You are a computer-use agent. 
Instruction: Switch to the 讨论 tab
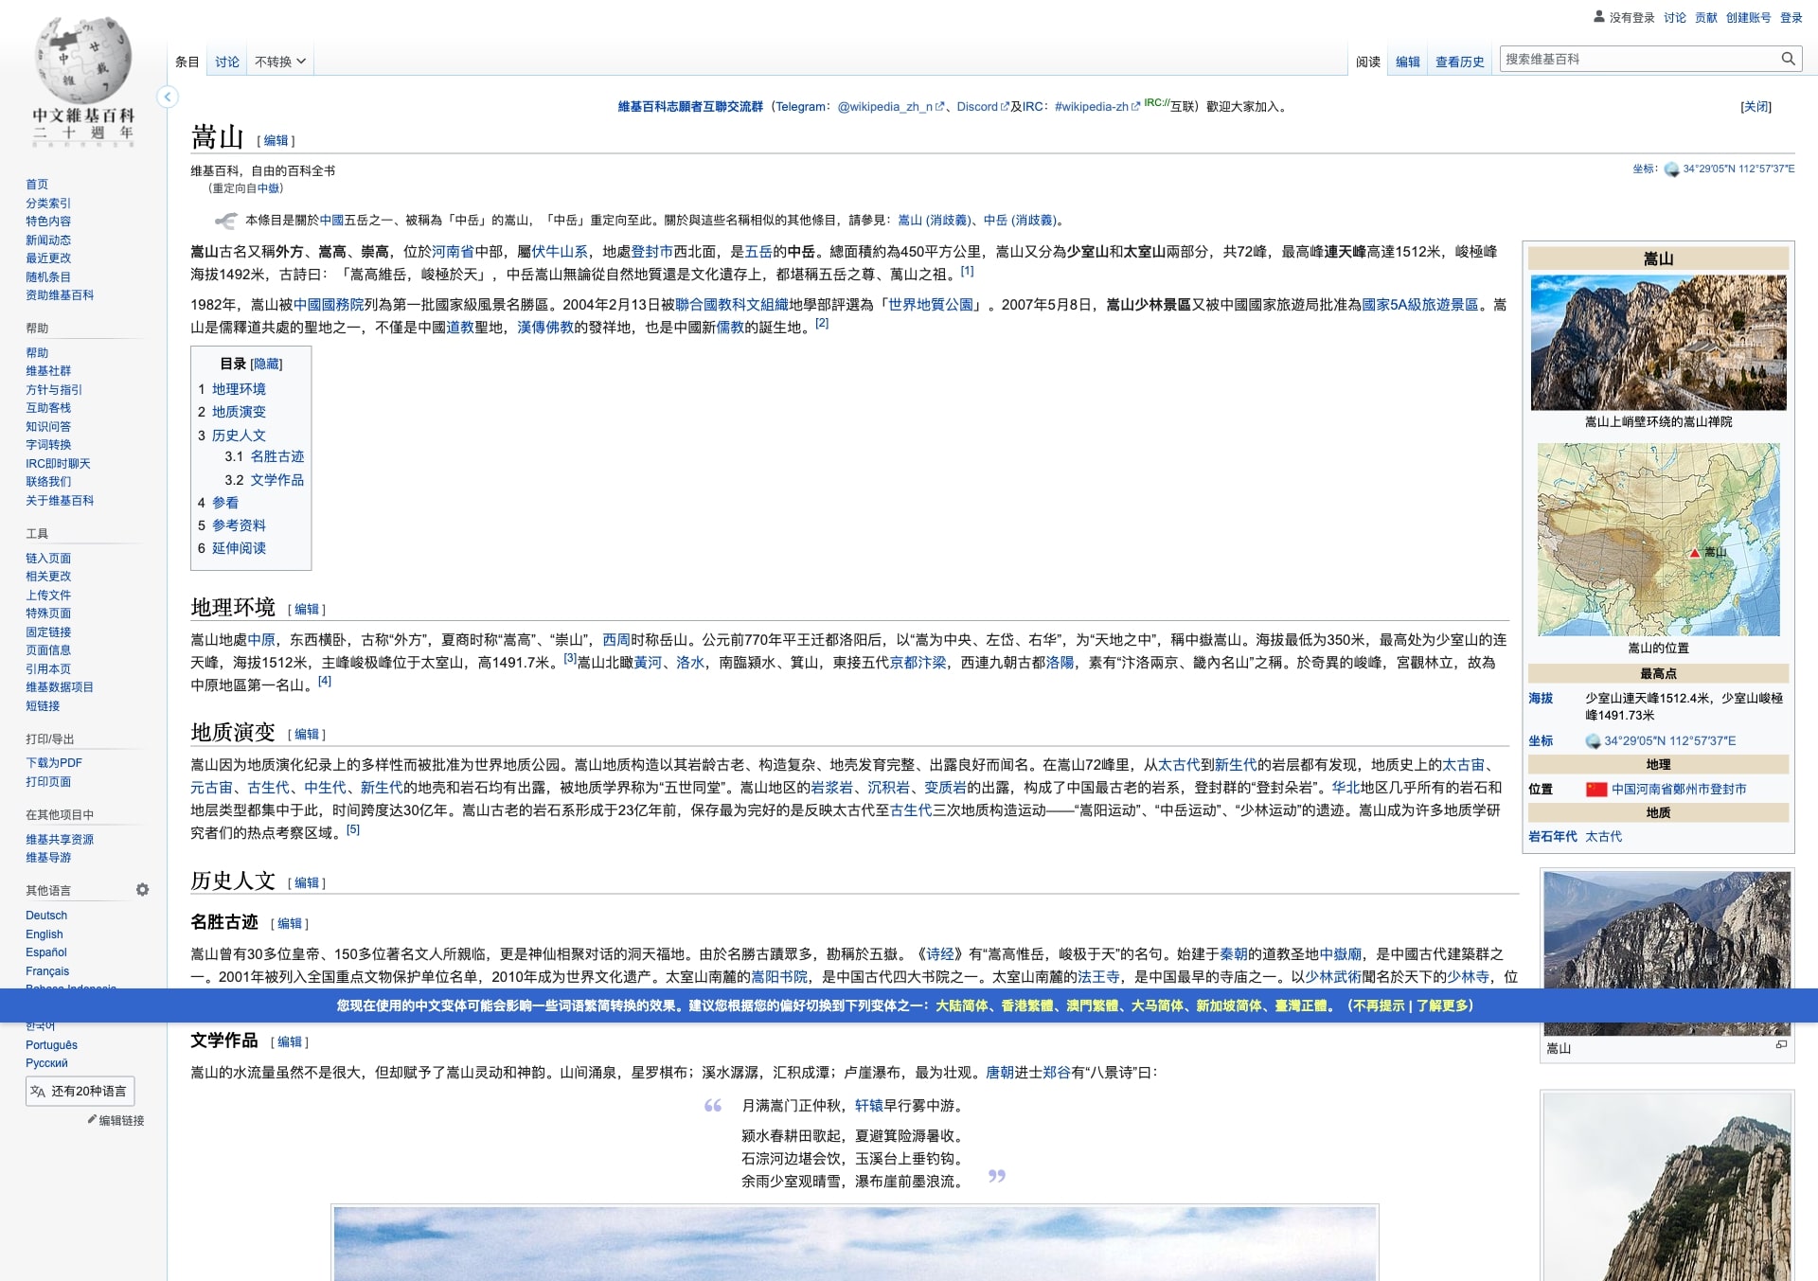point(227,62)
